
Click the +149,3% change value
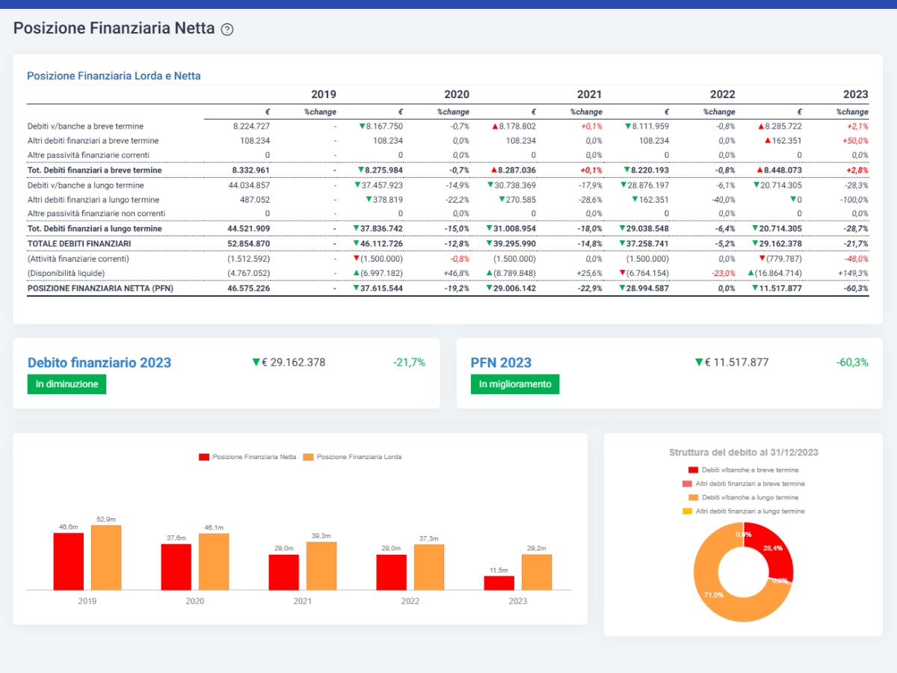(x=852, y=273)
